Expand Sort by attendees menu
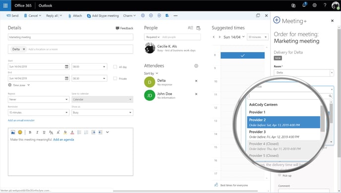This screenshot has width=341, height=193. click(151, 73)
